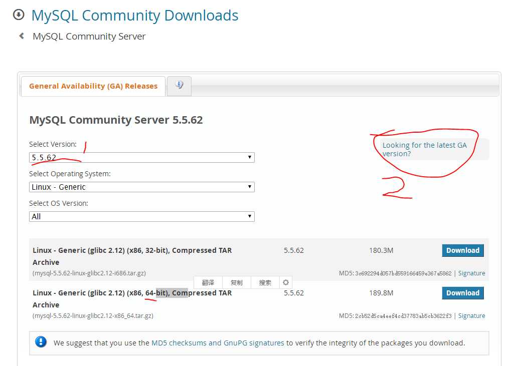Click the download circle icon beside page title

(19, 15)
